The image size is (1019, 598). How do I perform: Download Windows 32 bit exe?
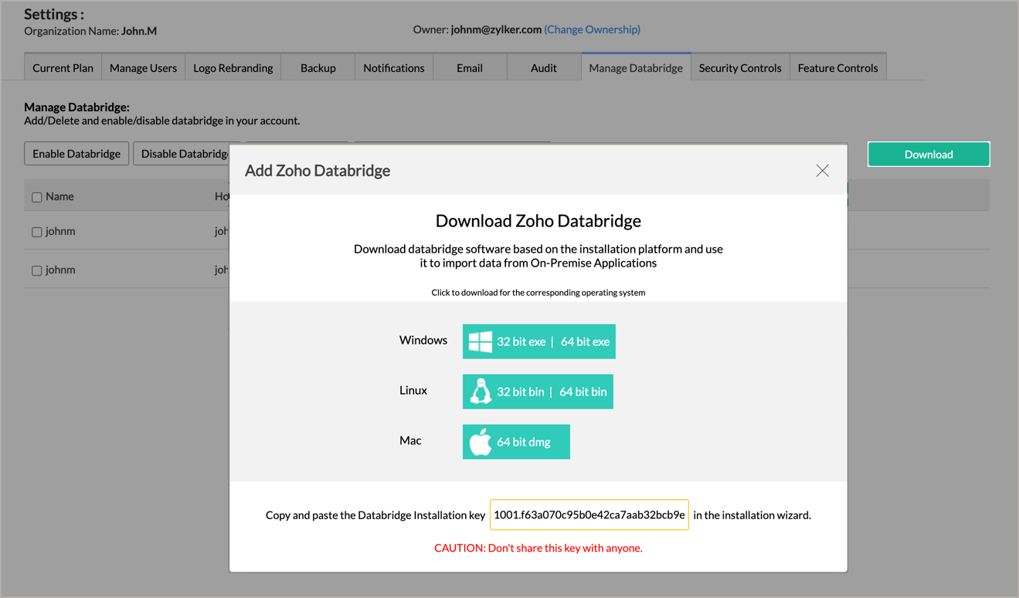[521, 341]
